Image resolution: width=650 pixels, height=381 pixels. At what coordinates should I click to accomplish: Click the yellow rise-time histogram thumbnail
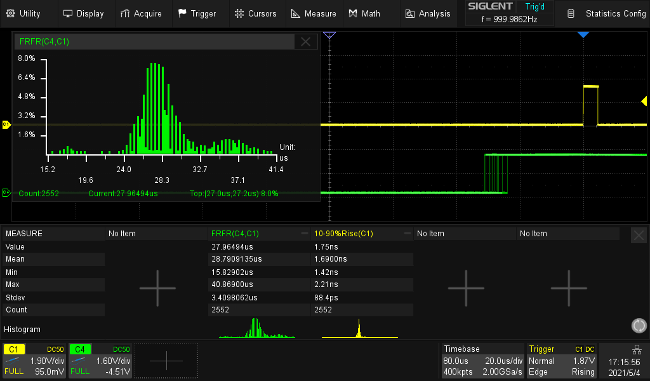click(x=359, y=328)
